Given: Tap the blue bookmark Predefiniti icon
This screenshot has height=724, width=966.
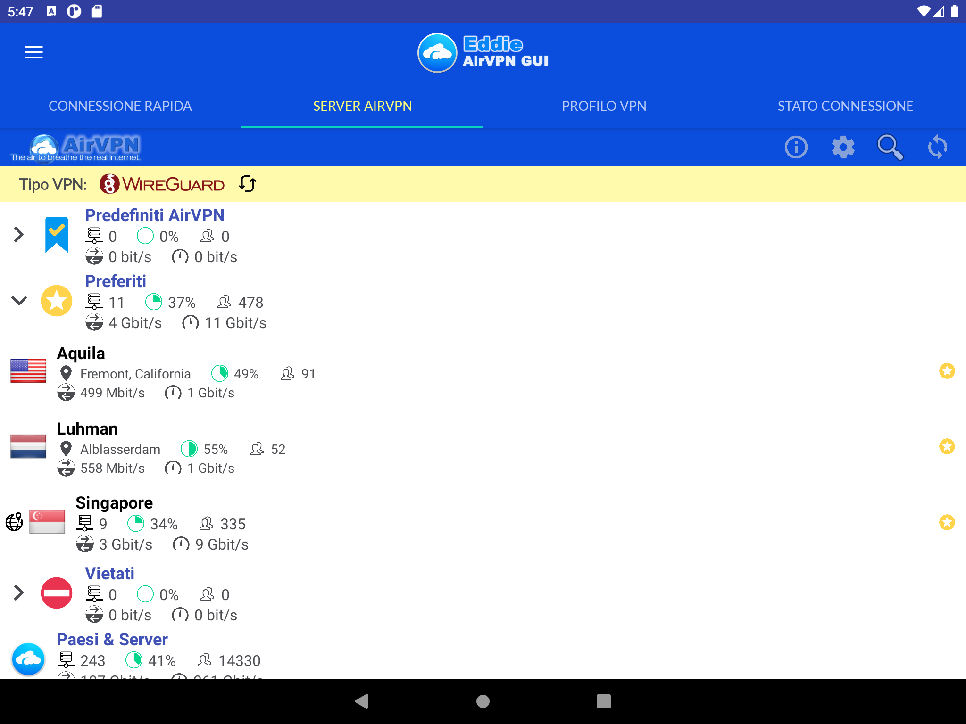Looking at the screenshot, I should tap(57, 235).
